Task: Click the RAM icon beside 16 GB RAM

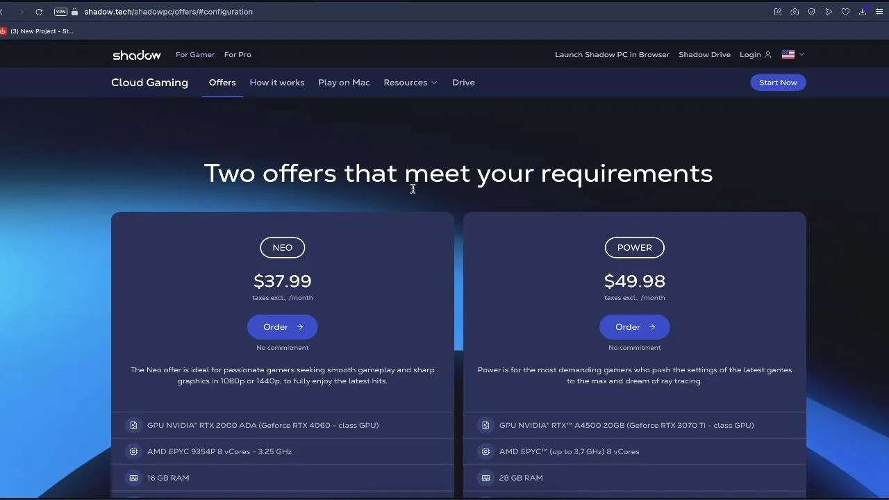Action: tap(133, 478)
